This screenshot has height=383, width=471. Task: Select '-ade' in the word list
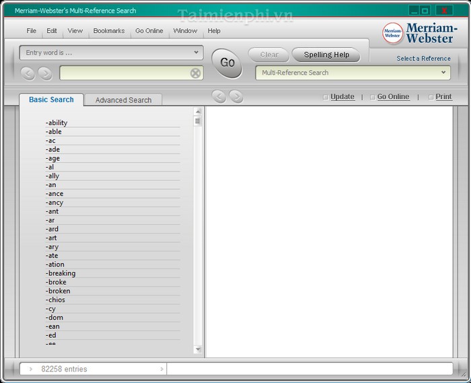pos(53,149)
